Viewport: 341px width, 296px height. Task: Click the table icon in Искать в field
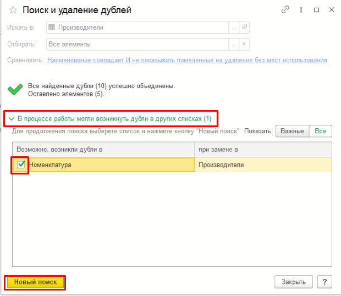pyautogui.click(x=52, y=27)
